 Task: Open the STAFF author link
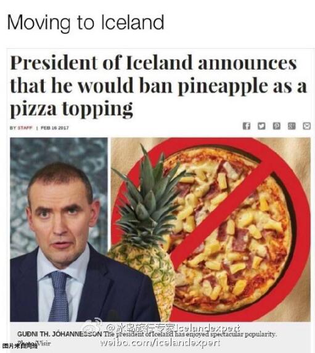point(25,128)
